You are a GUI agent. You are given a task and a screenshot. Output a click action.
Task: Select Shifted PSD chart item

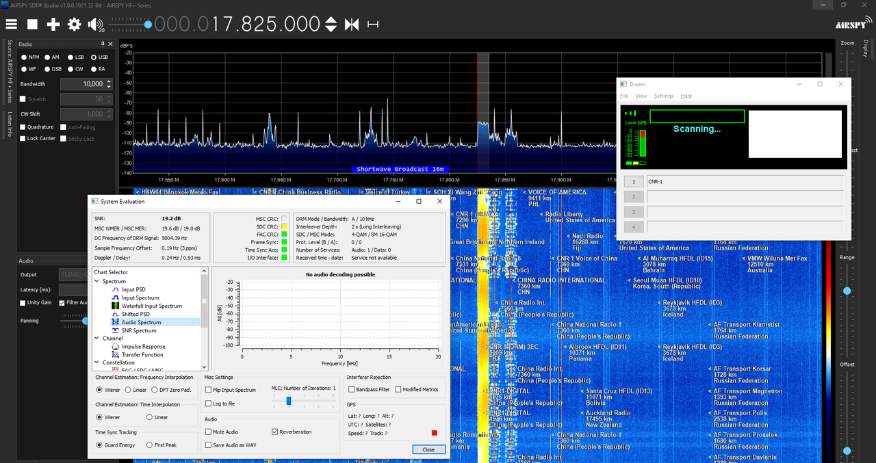coord(135,314)
